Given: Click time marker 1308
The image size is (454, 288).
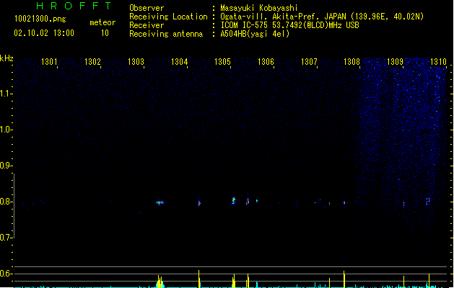Looking at the screenshot, I should coord(352,62).
